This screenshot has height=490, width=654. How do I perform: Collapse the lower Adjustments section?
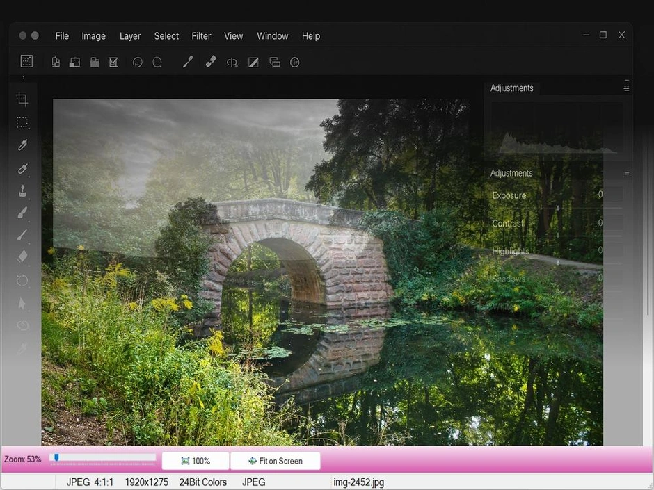(626, 173)
